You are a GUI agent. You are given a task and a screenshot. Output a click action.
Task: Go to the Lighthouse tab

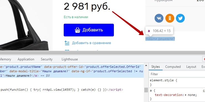70,59
